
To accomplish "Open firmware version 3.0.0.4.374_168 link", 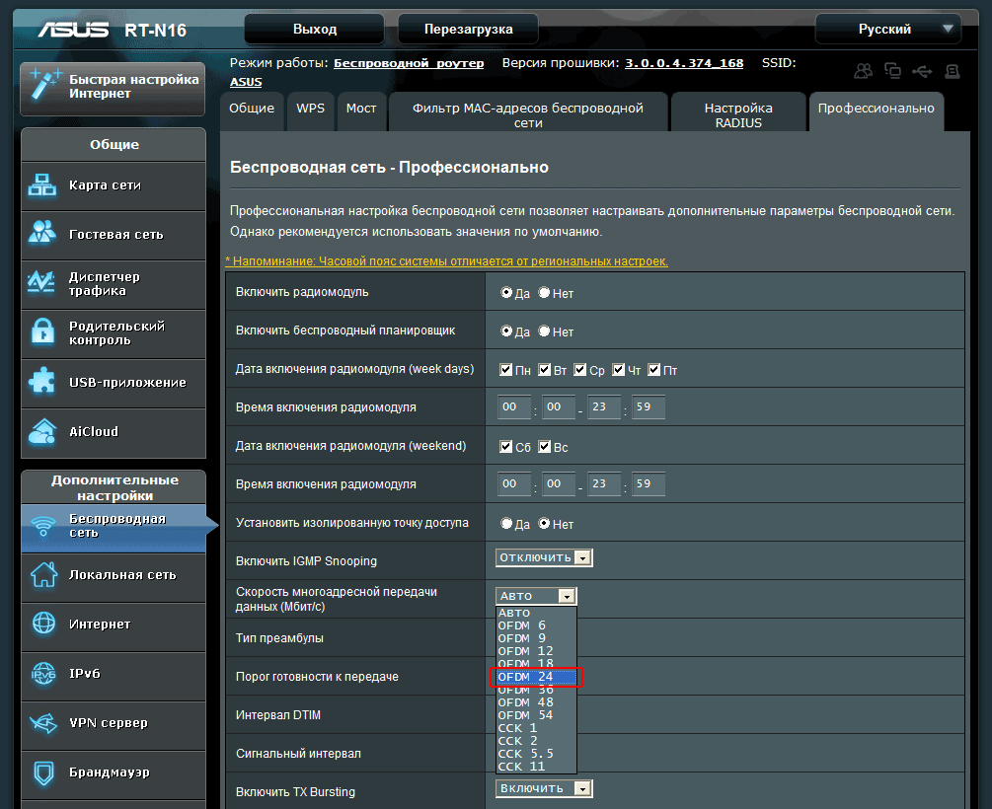I will (x=684, y=63).
